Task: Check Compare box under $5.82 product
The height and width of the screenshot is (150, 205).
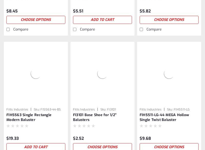Action: click(x=141, y=30)
